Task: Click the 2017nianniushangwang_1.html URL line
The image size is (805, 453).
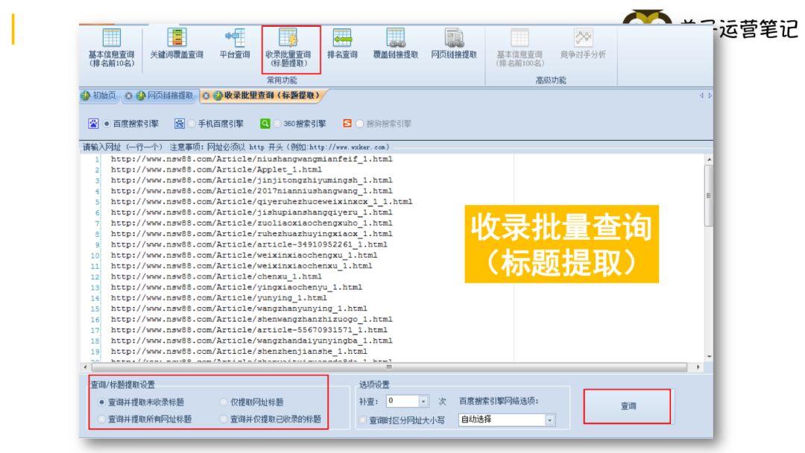Action: [251, 191]
